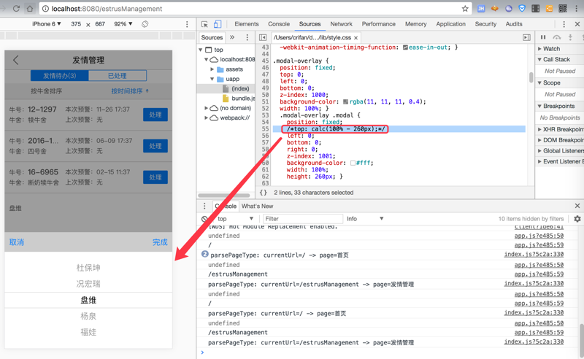Expand the assets folder

click(212, 69)
